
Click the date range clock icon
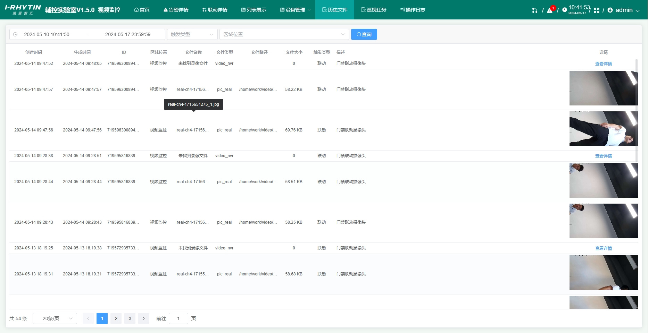[15, 34]
